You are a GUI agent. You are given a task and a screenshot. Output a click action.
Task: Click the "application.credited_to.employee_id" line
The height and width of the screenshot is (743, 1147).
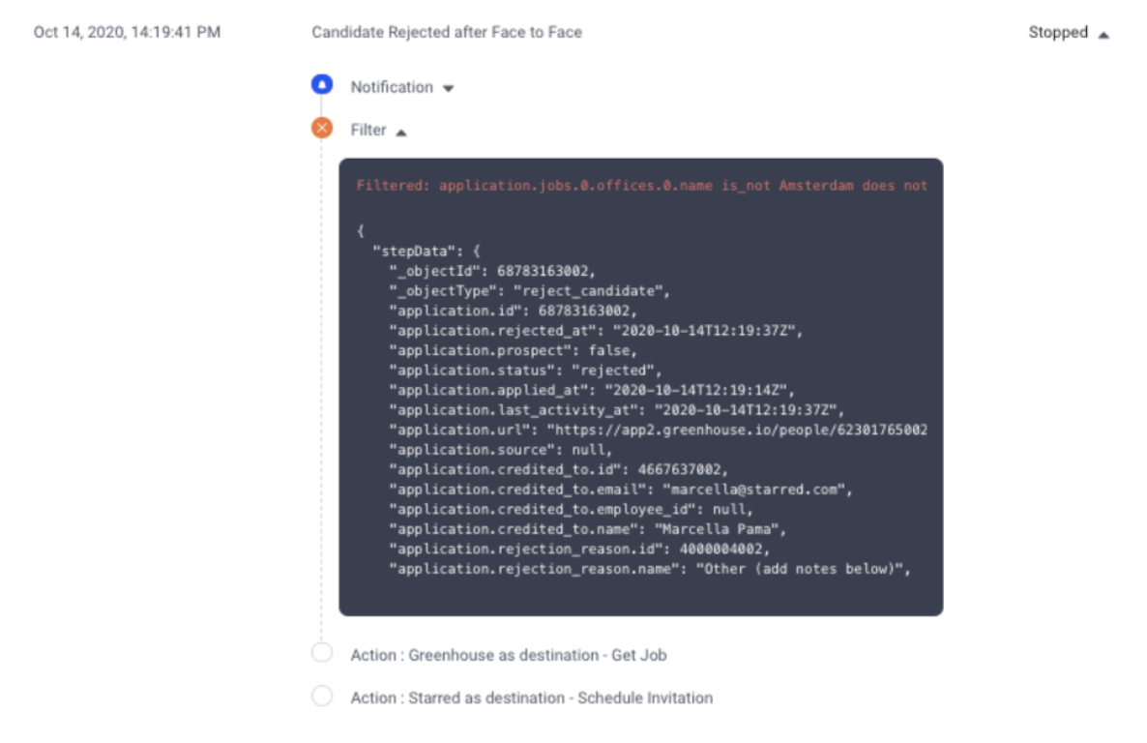coord(571,509)
